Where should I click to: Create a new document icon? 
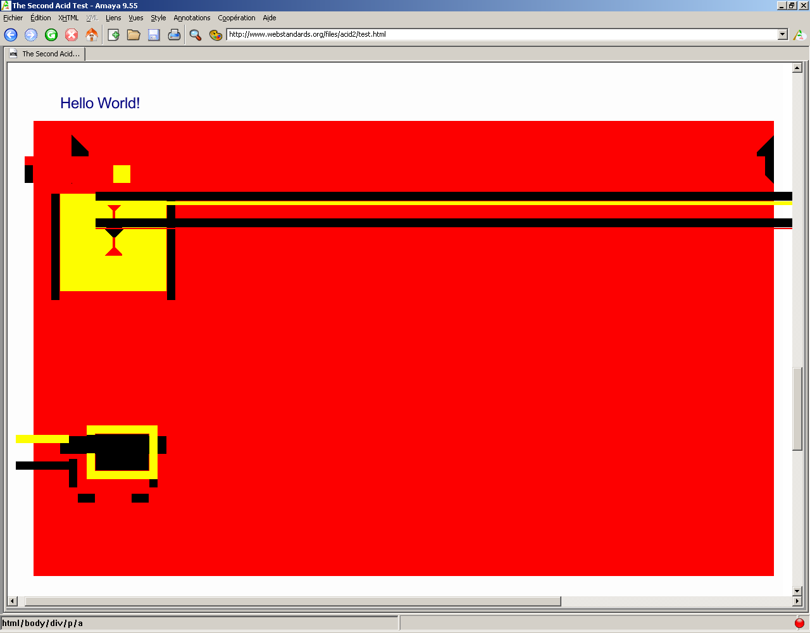tap(114, 35)
